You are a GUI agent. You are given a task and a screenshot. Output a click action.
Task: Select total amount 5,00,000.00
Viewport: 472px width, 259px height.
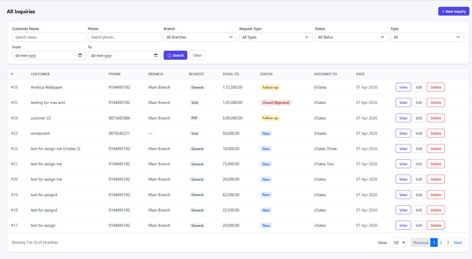pos(232,118)
